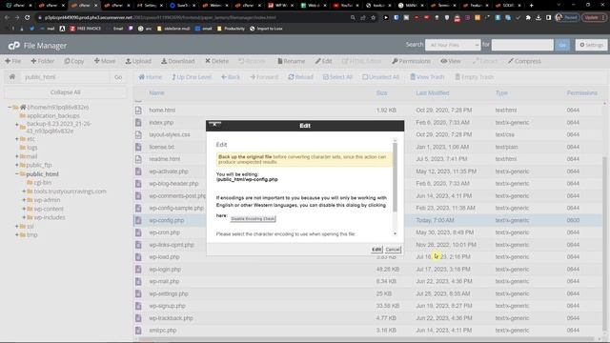The width and height of the screenshot is (610, 343).
Task: Click the cPanel logo icon
Action: tap(14, 46)
